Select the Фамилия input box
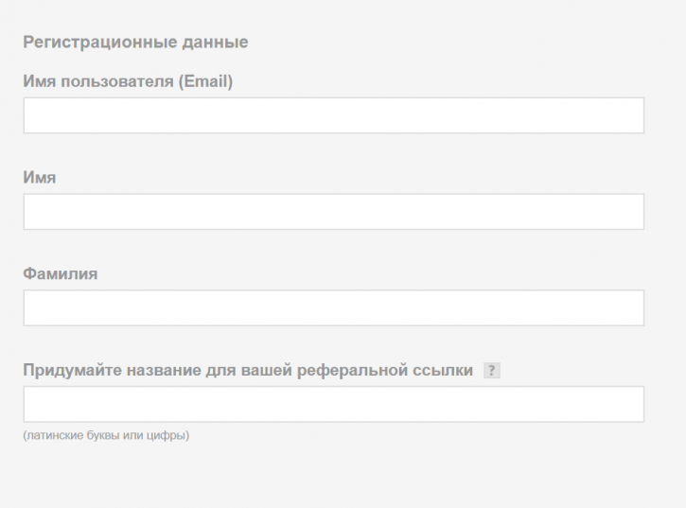The height and width of the screenshot is (508, 686). (334, 308)
